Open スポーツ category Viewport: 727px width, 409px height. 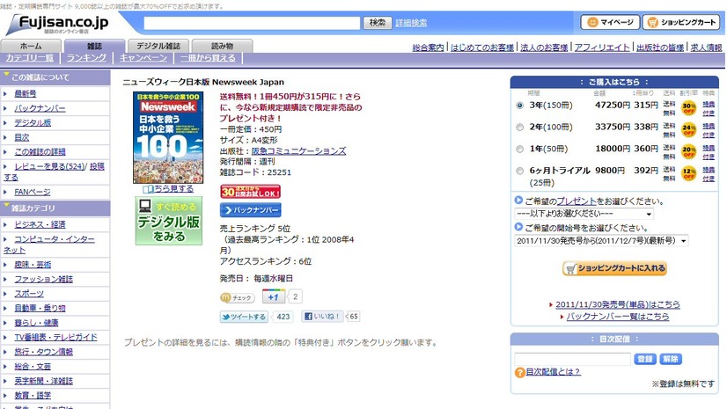pos(29,294)
